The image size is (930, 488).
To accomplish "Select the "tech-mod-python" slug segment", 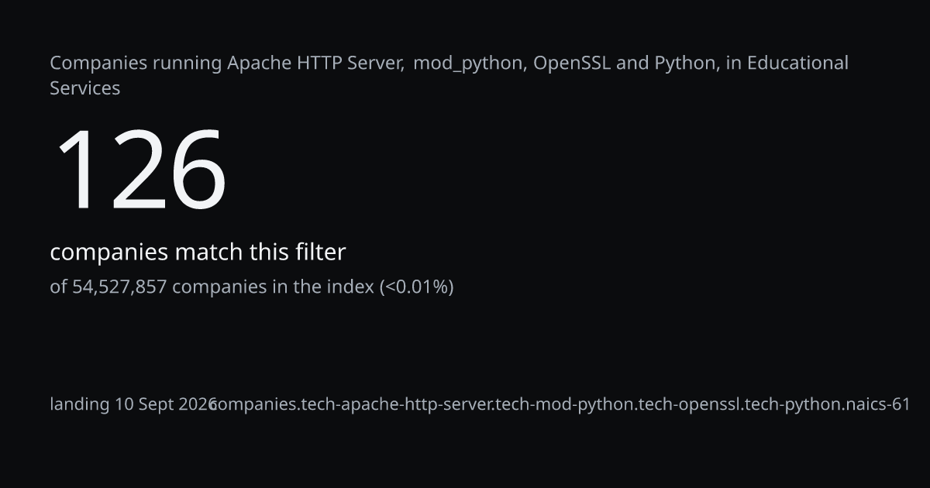I will coord(565,404).
